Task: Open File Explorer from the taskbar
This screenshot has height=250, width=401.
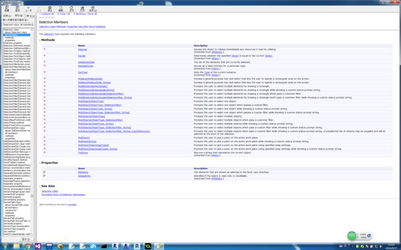Action: click(17, 246)
